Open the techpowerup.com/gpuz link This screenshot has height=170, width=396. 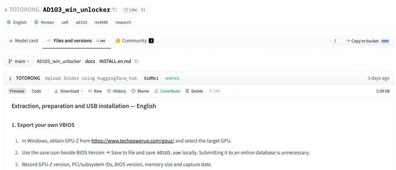(133, 141)
